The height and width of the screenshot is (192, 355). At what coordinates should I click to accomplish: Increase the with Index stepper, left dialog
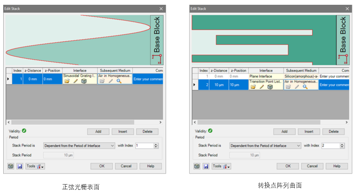point(156,144)
